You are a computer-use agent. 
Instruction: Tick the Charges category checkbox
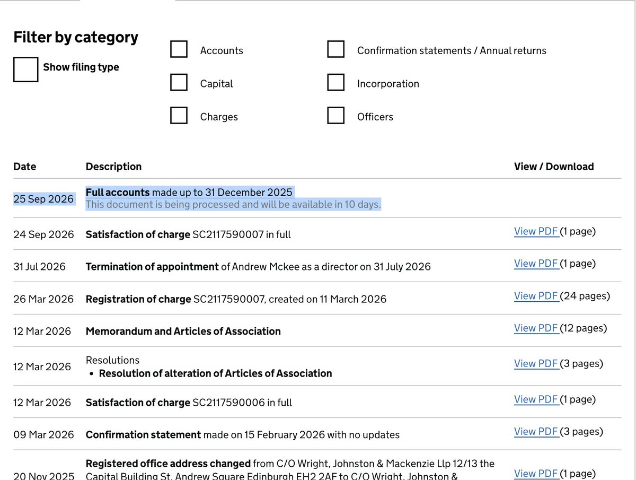tap(179, 115)
